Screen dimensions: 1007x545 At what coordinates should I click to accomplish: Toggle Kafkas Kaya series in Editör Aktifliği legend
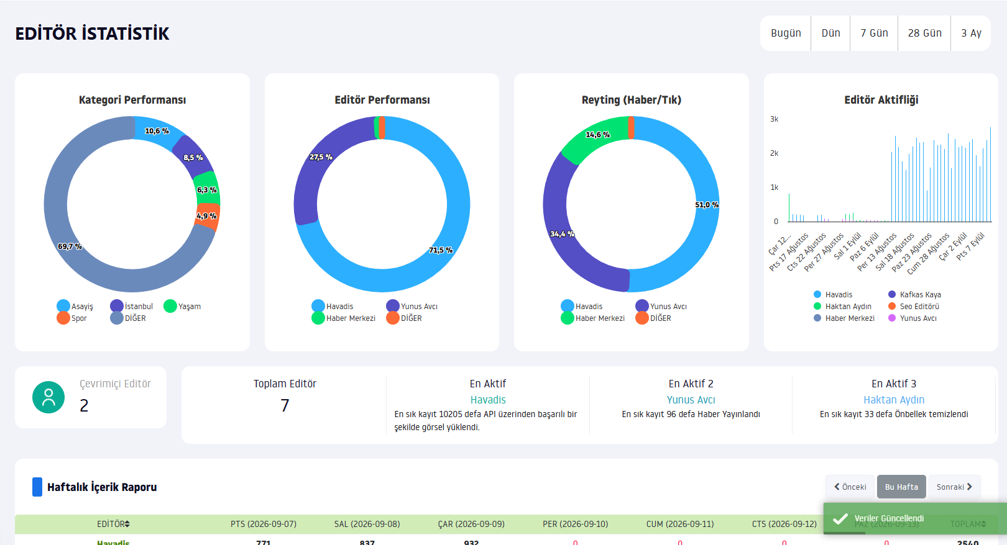(914, 294)
